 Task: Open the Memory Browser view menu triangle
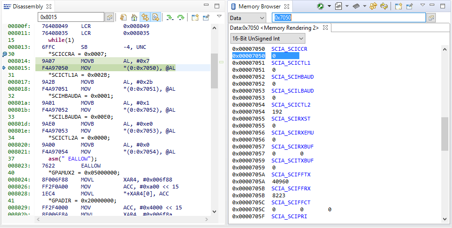(423, 5)
